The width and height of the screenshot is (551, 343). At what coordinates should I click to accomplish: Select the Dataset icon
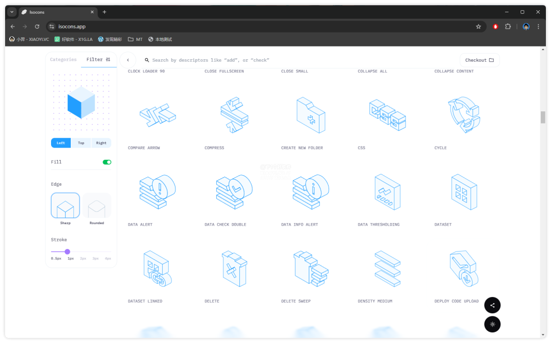point(464,192)
